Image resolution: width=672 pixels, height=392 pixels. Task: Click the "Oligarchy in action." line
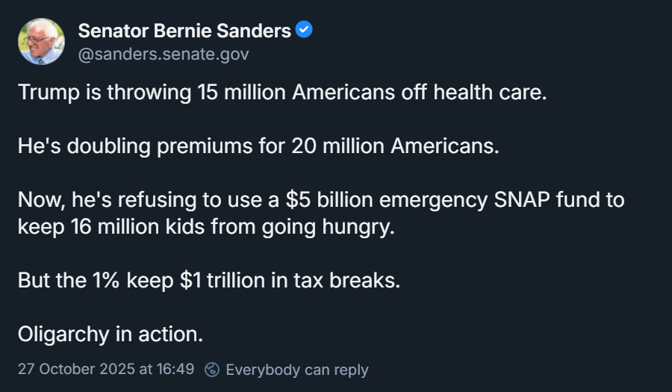tap(111, 334)
